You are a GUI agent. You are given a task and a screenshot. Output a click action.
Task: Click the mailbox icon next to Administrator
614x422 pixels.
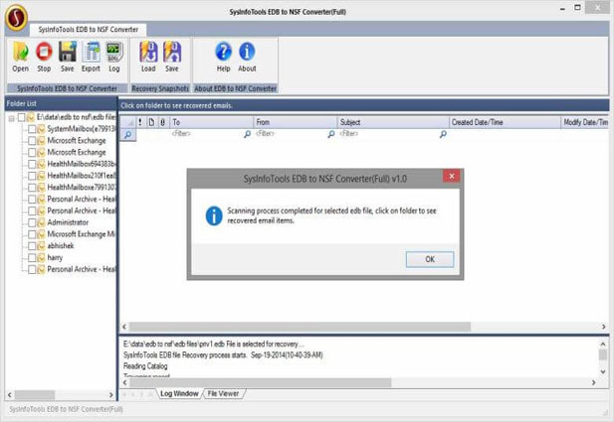click(42, 222)
